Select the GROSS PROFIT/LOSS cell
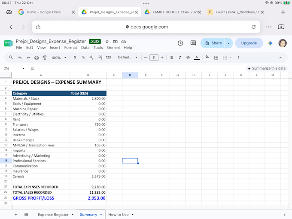The image size is (292, 219). pyautogui.click(x=41, y=198)
